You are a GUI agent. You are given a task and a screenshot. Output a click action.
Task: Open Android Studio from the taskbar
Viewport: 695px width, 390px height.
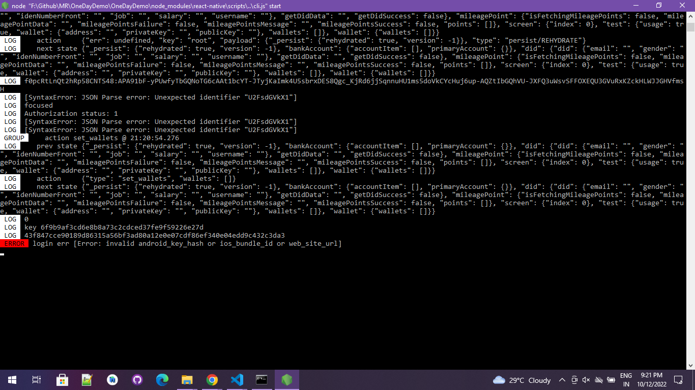pyautogui.click(x=112, y=379)
